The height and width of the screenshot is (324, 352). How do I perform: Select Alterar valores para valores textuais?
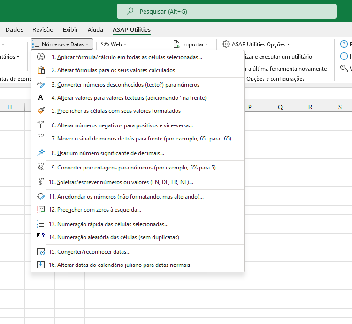[138, 98]
